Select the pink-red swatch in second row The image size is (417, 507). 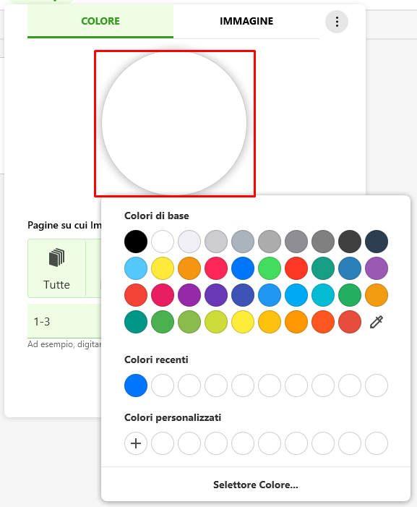pos(216,268)
